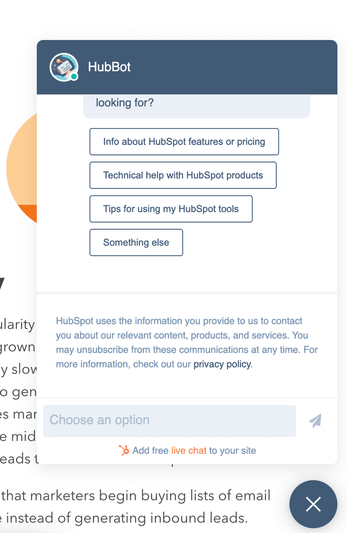Click the HubBot title in the header
This screenshot has height=533, width=347.
coord(109,67)
